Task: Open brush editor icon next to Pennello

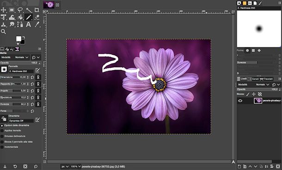Action: pos(37,70)
